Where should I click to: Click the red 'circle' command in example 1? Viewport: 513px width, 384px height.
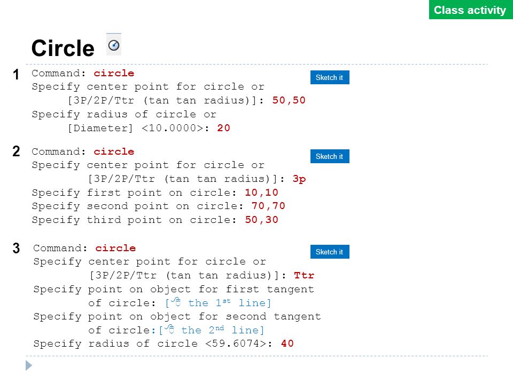114,73
